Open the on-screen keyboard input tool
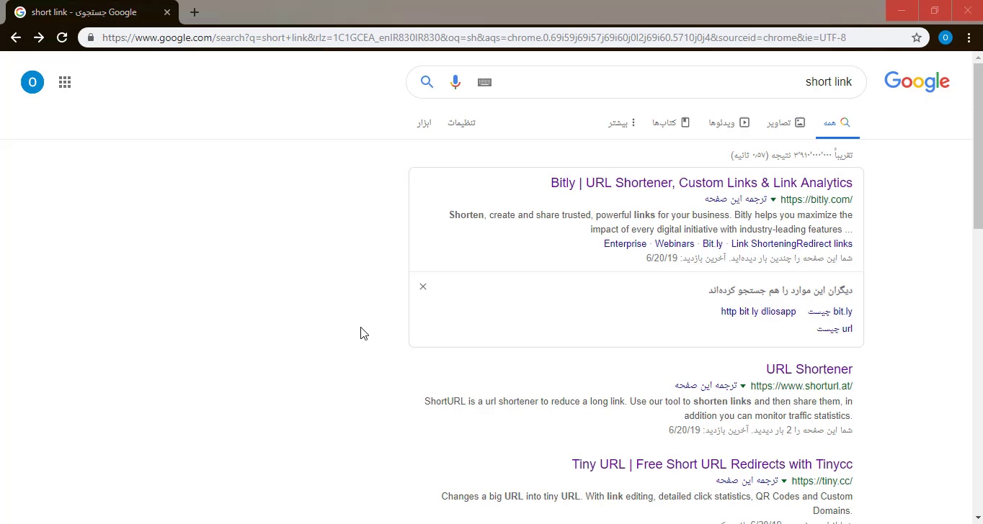This screenshot has height=524, width=983. point(484,82)
